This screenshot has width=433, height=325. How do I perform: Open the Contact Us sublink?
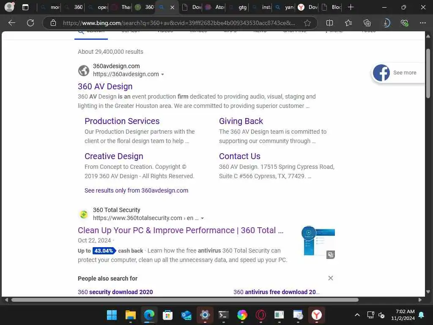coord(240,156)
